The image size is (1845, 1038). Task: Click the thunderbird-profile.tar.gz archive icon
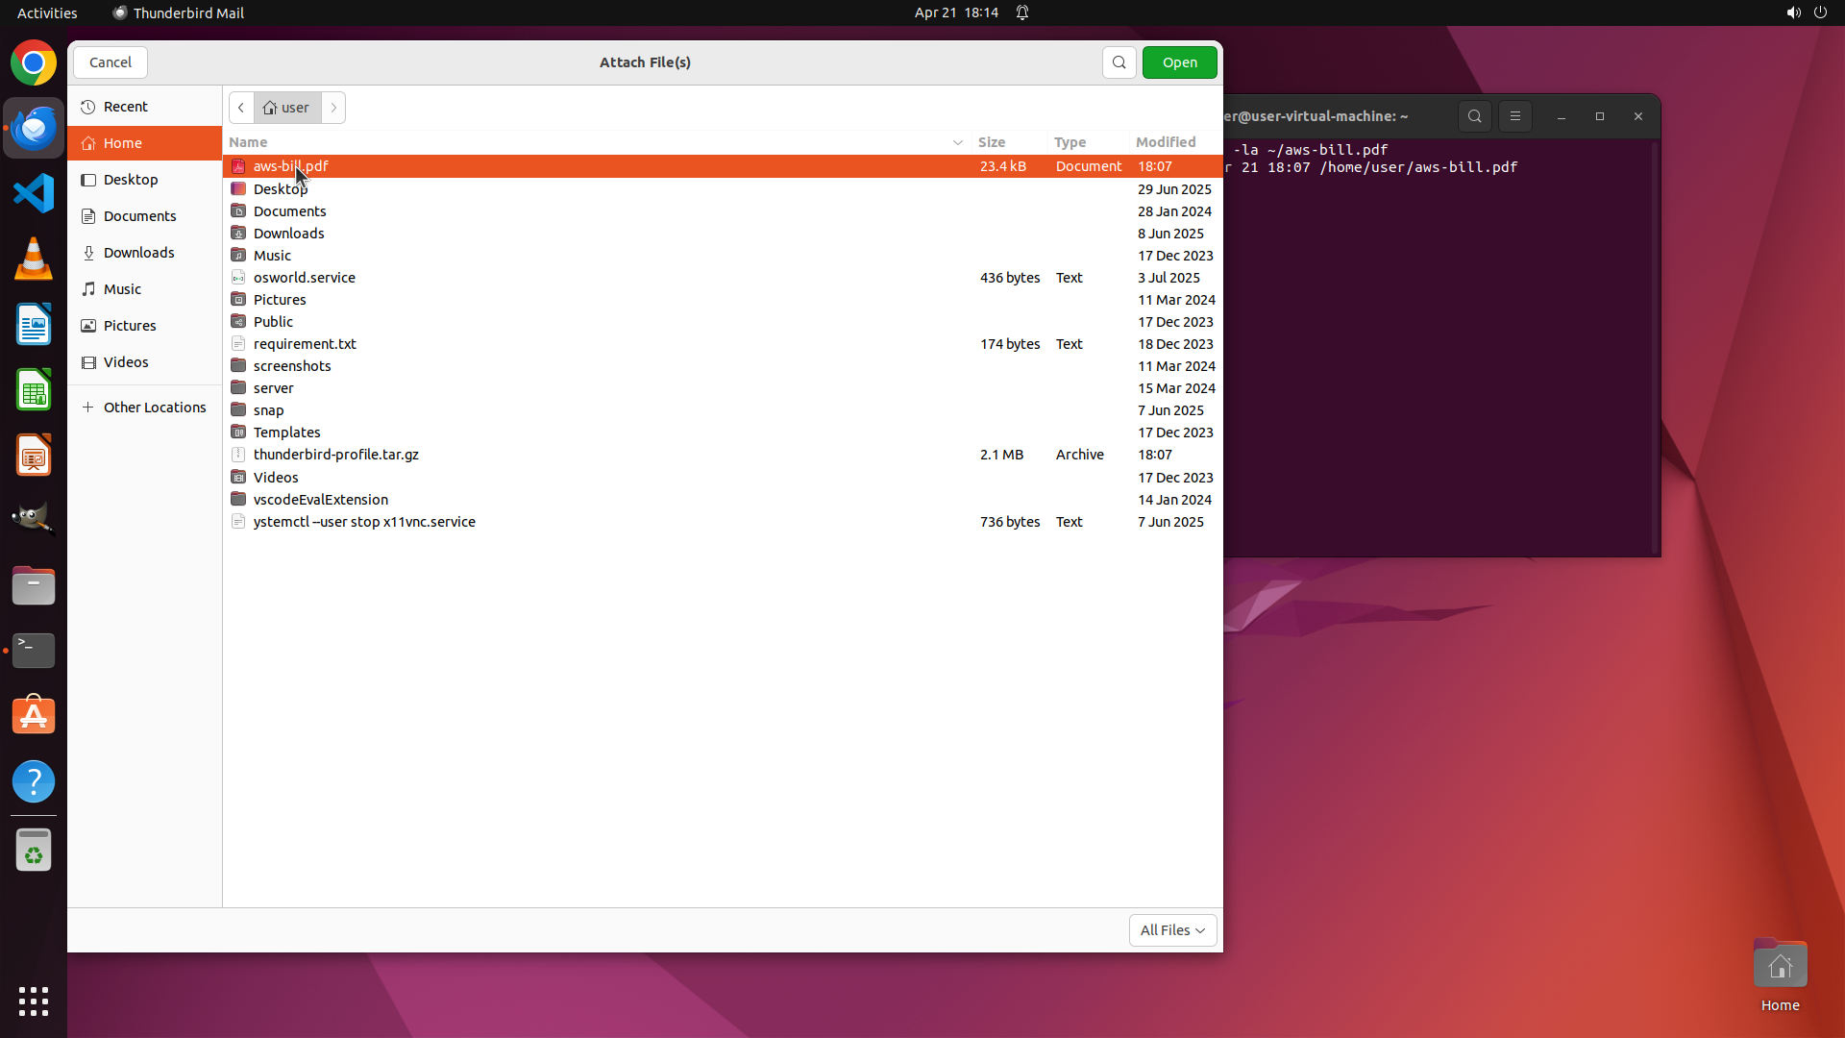coord(238,455)
